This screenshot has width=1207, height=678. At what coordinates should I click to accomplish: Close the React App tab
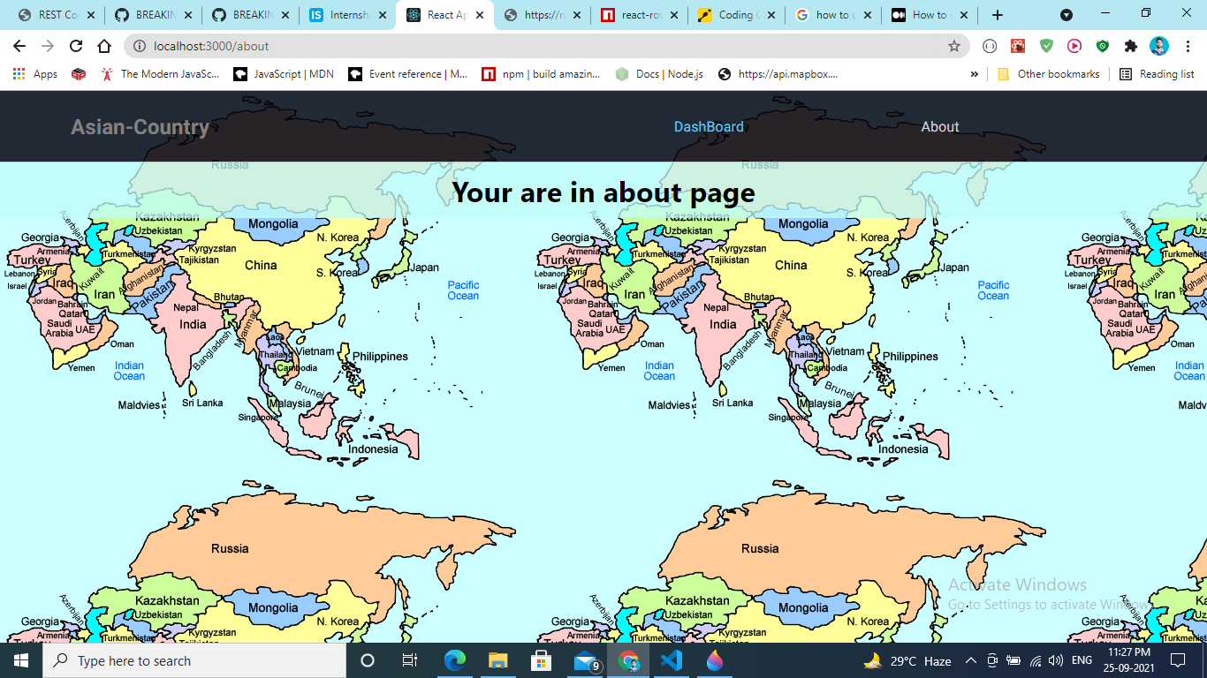pyautogui.click(x=479, y=15)
